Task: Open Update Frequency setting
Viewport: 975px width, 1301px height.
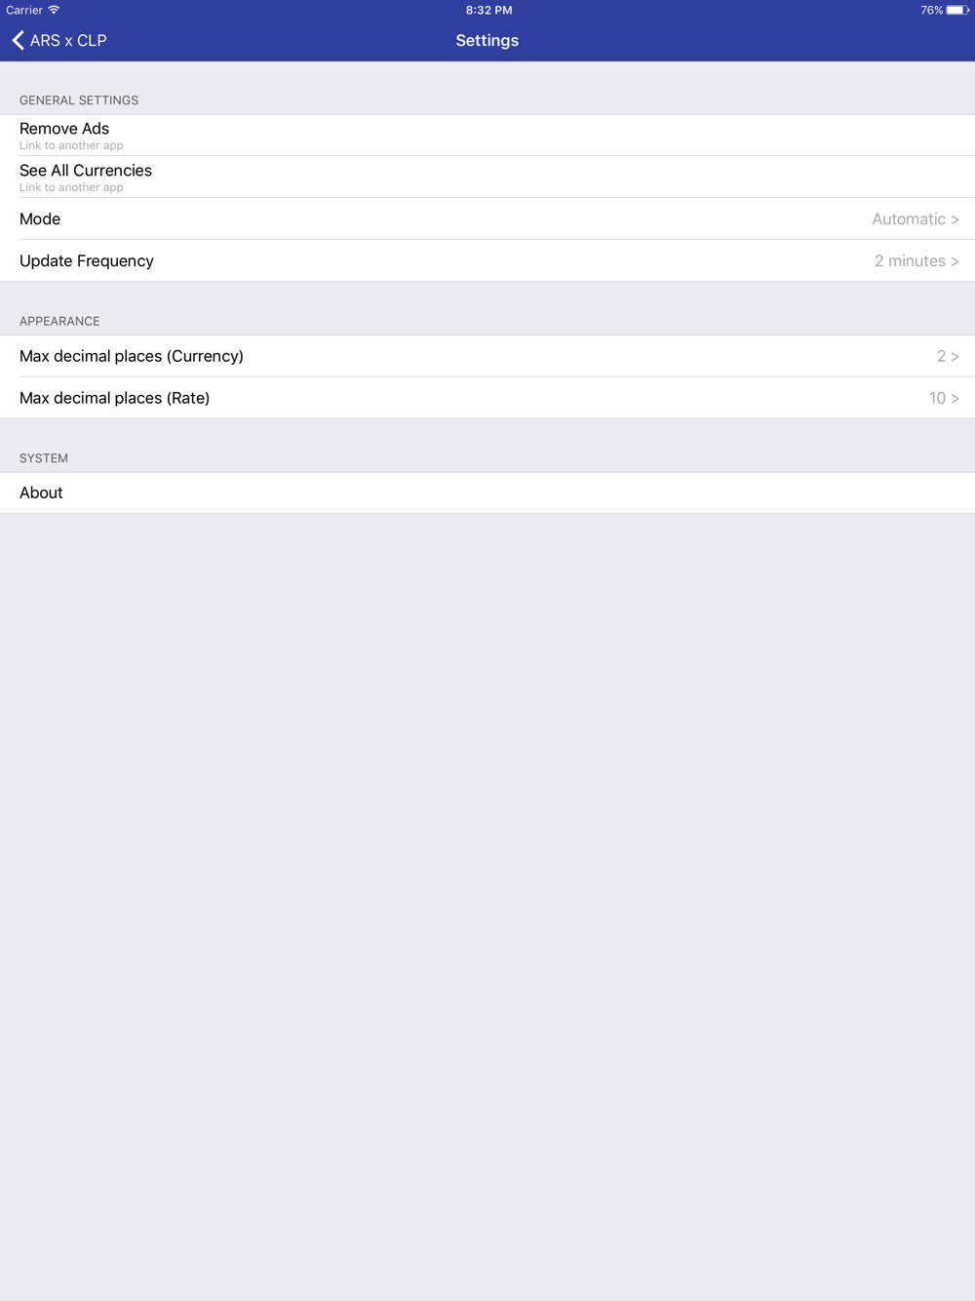Action: click(x=487, y=261)
